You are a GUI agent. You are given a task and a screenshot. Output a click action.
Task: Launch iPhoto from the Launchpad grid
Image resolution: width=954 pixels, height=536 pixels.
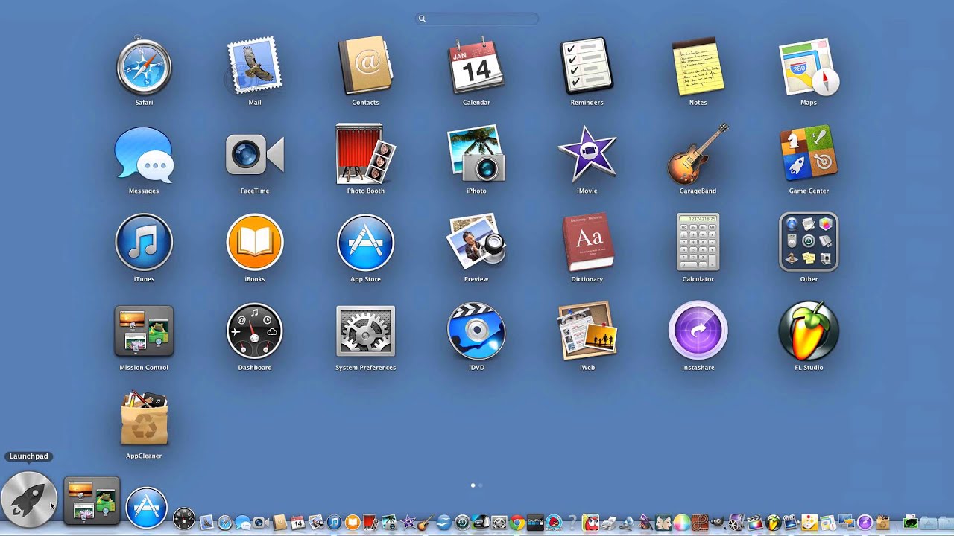[x=476, y=154]
